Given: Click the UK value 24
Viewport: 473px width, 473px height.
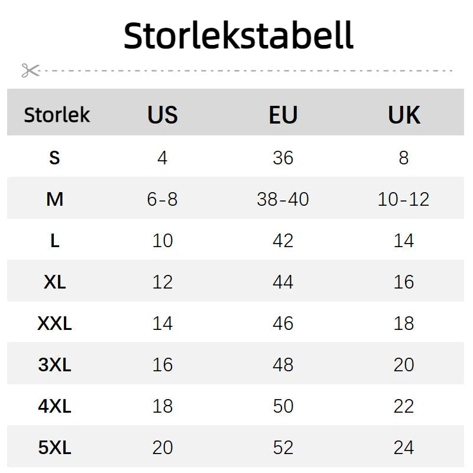Looking at the screenshot, I should point(404,448).
